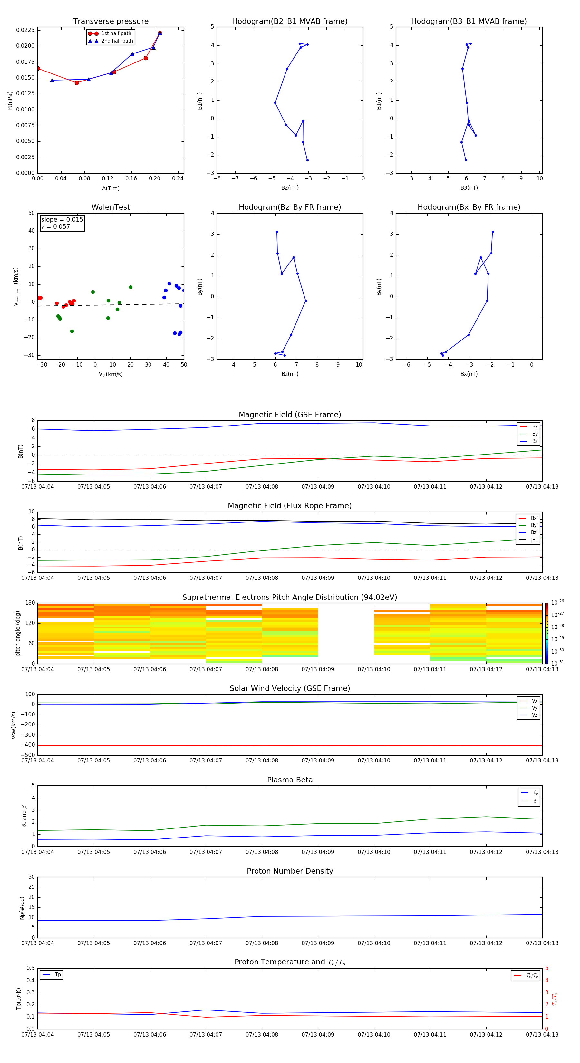The width and height of the screenshot is (580, 1063).
Task: Select the Bz' legend entry
Action: coord(528,532)
